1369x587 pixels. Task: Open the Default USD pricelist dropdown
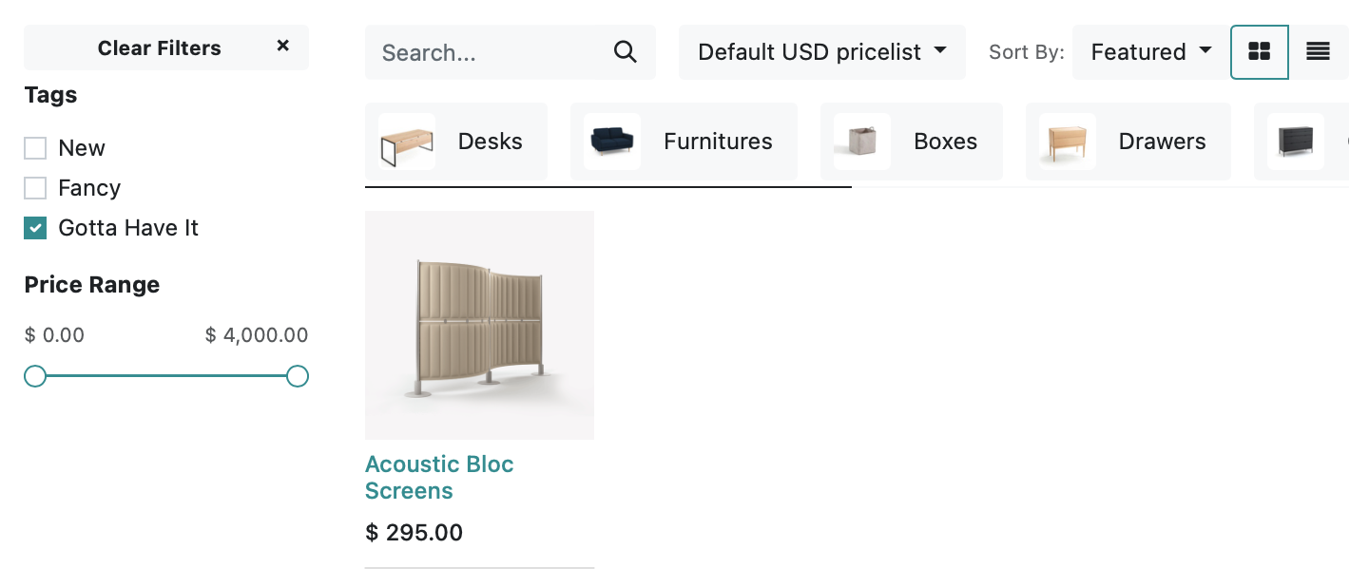click(822, 52)
